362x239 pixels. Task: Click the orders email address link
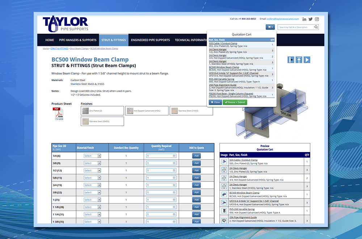point(283,19)
